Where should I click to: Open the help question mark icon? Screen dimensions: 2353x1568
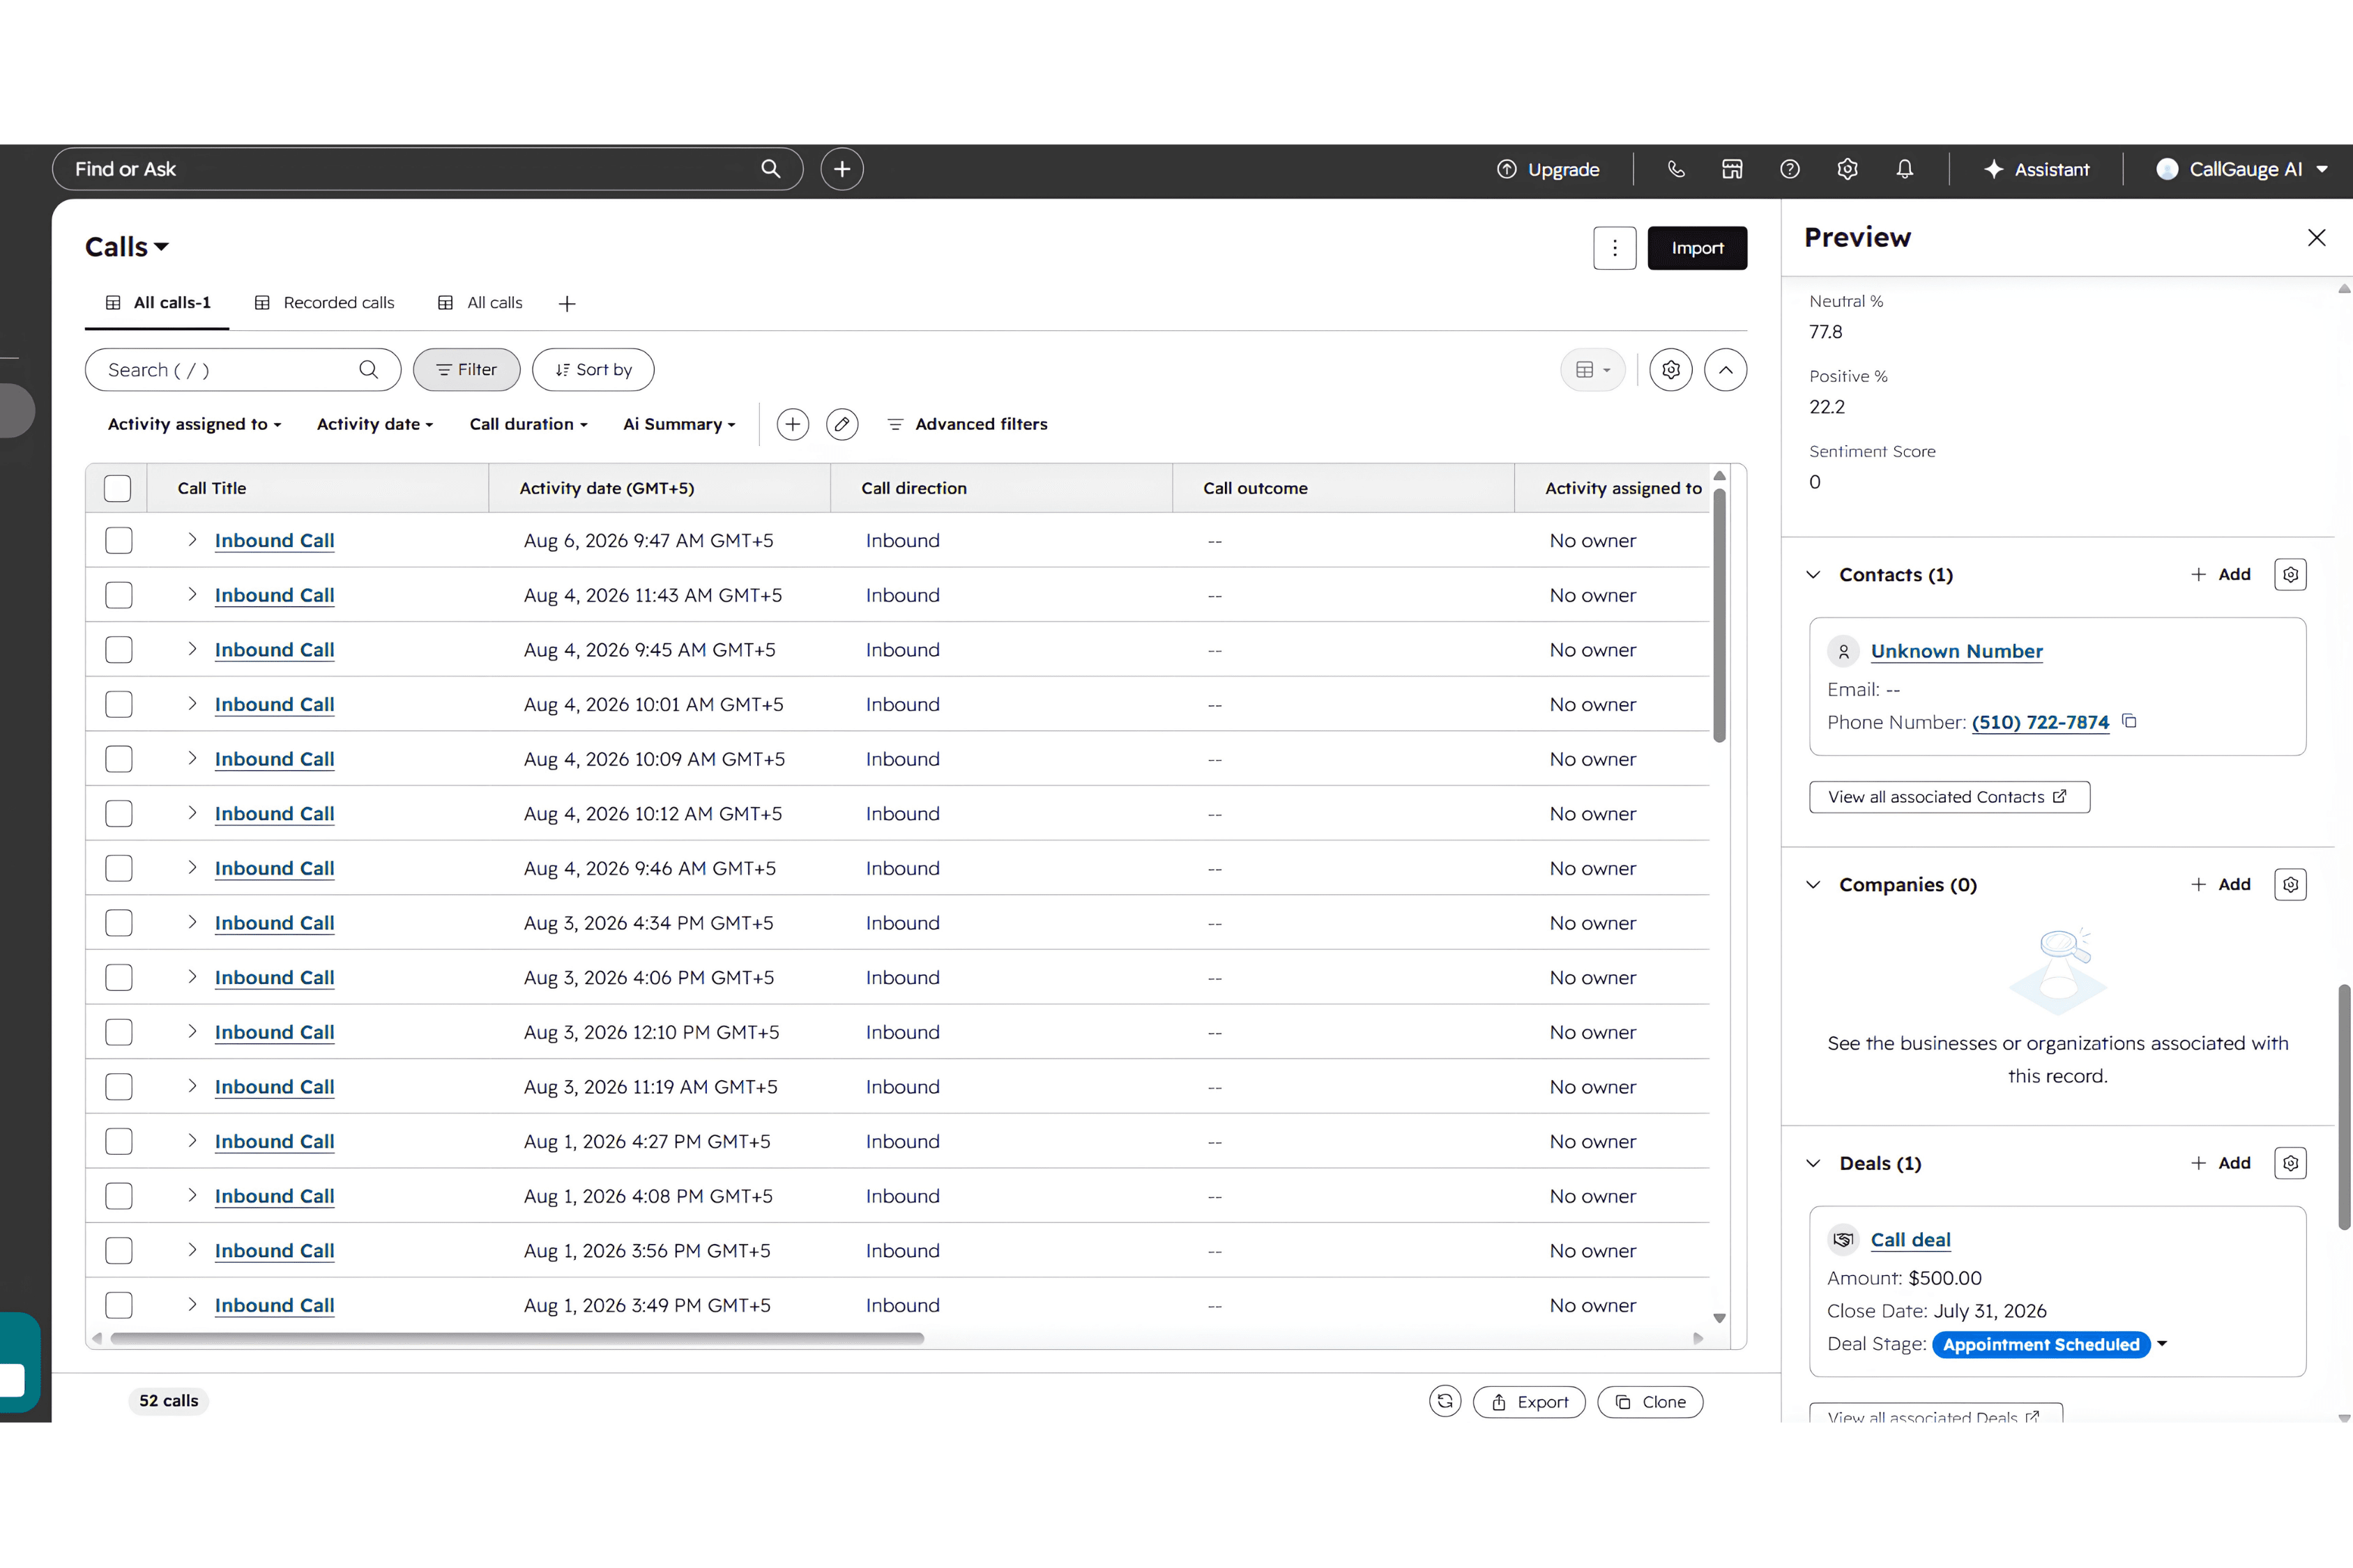click(x=1790, y=169)
